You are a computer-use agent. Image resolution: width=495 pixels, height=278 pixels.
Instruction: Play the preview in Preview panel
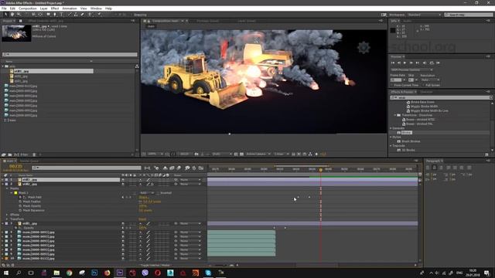(x=405, y=63)
